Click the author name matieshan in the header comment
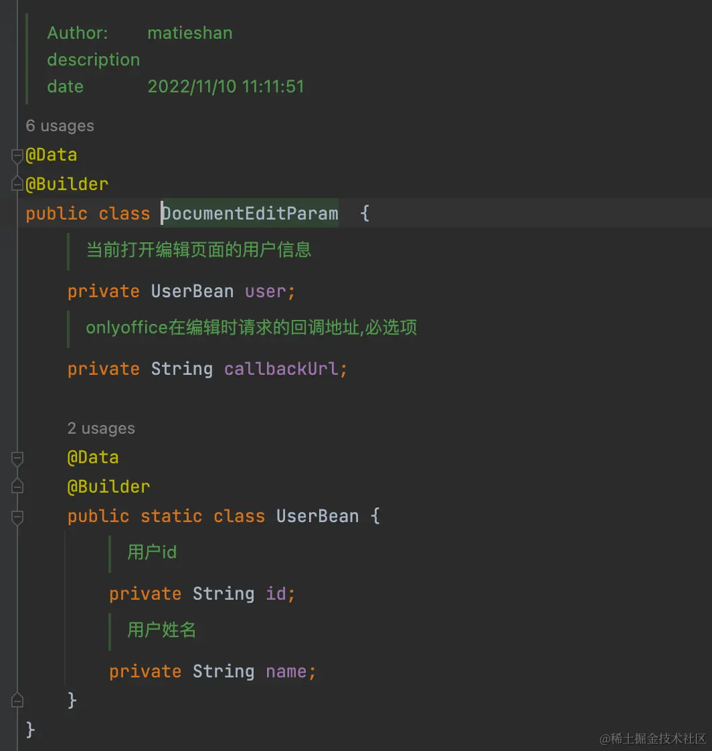Viewport: 712px width, 751px height. (x=189, y=32)
